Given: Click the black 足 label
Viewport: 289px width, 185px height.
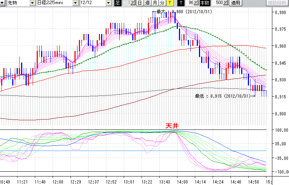Looking at the screenshot, I should pyautogui.click(x=117, y=3).
